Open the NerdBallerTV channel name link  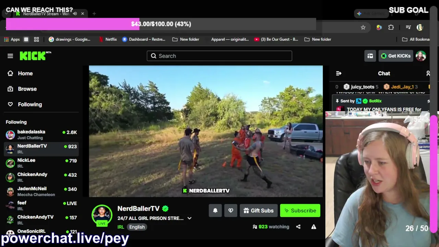tap(139, 209)
